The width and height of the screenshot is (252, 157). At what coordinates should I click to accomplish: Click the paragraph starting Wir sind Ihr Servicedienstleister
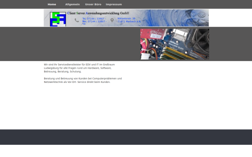pos(79,68)
